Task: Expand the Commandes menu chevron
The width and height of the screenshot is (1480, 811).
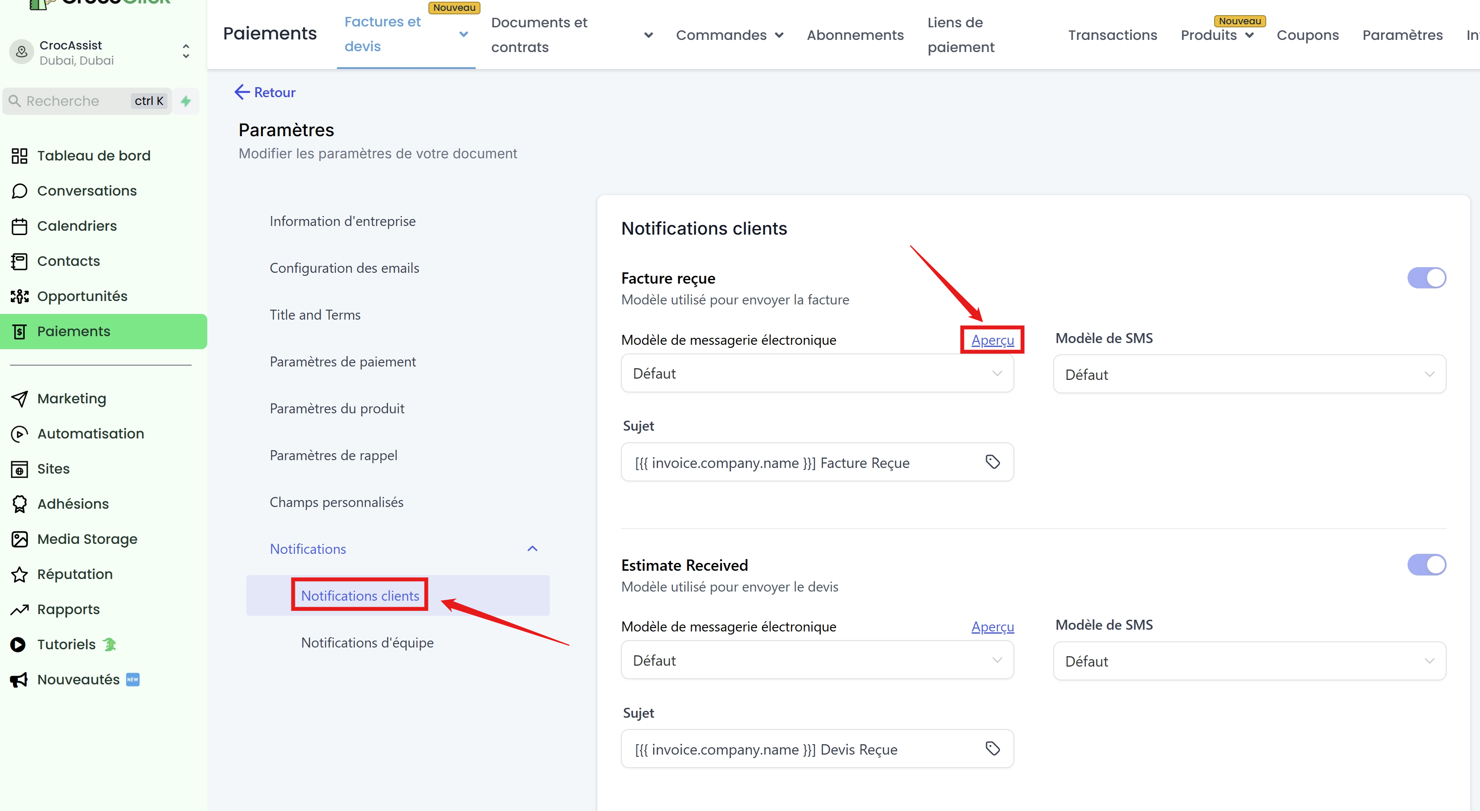Action: [x=779, y=35]
